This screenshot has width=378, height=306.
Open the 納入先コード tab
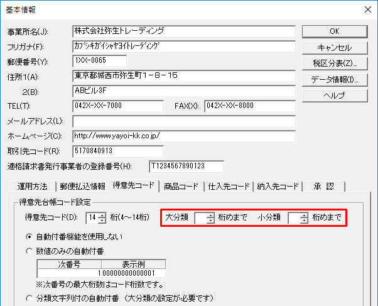coord(278,187)
